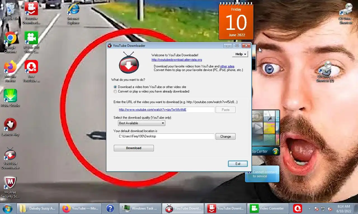The image size is (358, 214).
Task: Click the video URL input field
Action: (166, 110)
